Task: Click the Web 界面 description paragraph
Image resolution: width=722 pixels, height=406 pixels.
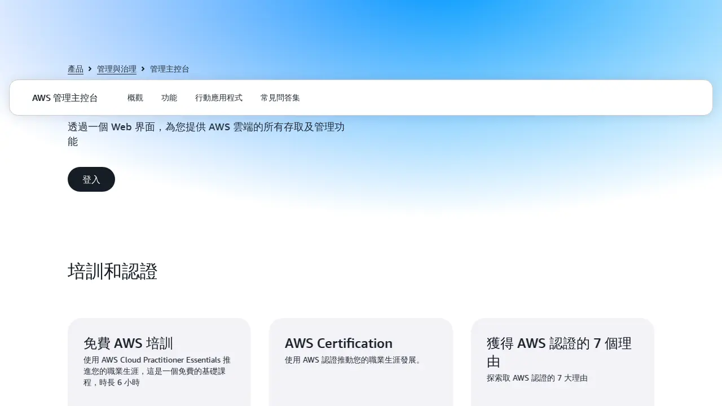Action: click(206, 134)
